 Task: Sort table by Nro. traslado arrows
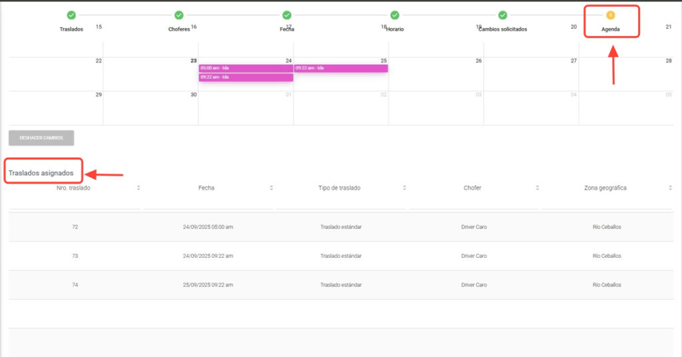click(x=139, y=188)
